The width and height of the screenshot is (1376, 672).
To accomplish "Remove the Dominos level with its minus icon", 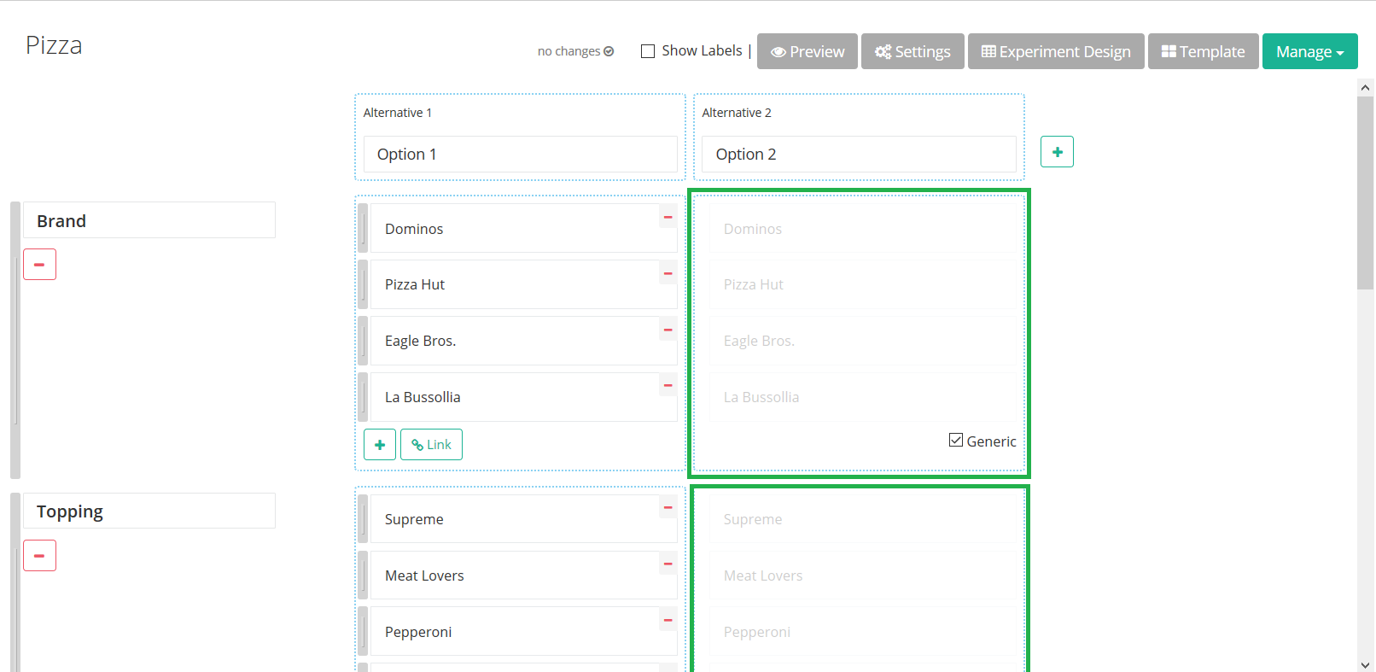I will [x=668, y=218].
